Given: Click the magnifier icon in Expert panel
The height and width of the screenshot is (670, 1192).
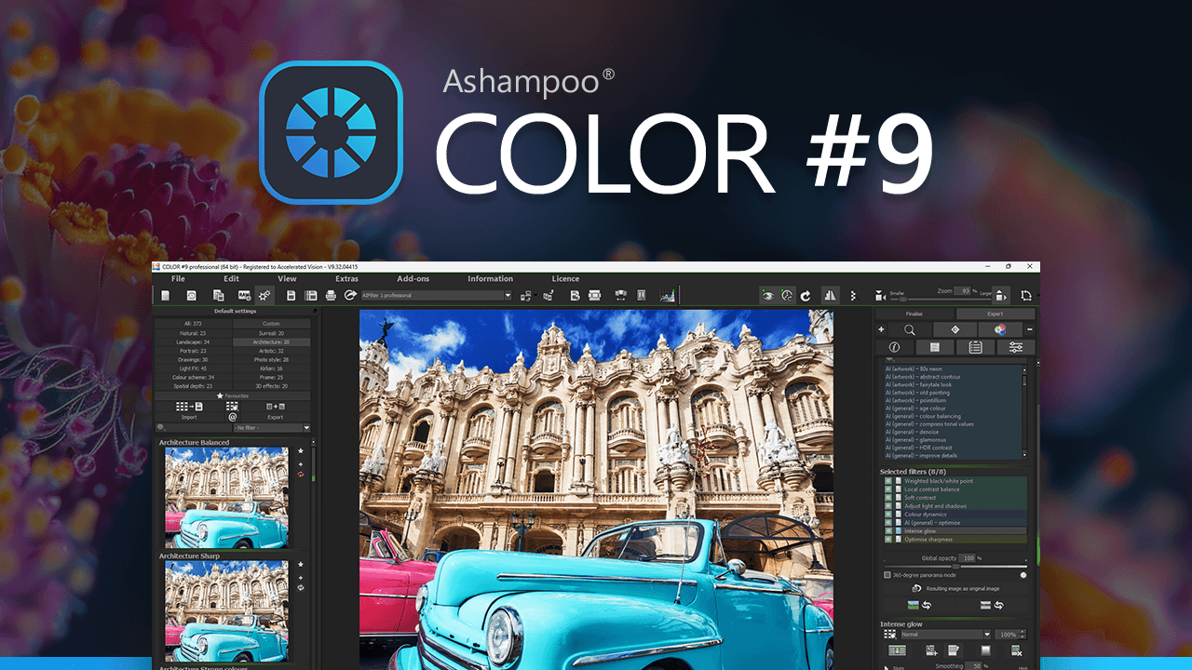Looking at the screenshot, I should 910,329.
